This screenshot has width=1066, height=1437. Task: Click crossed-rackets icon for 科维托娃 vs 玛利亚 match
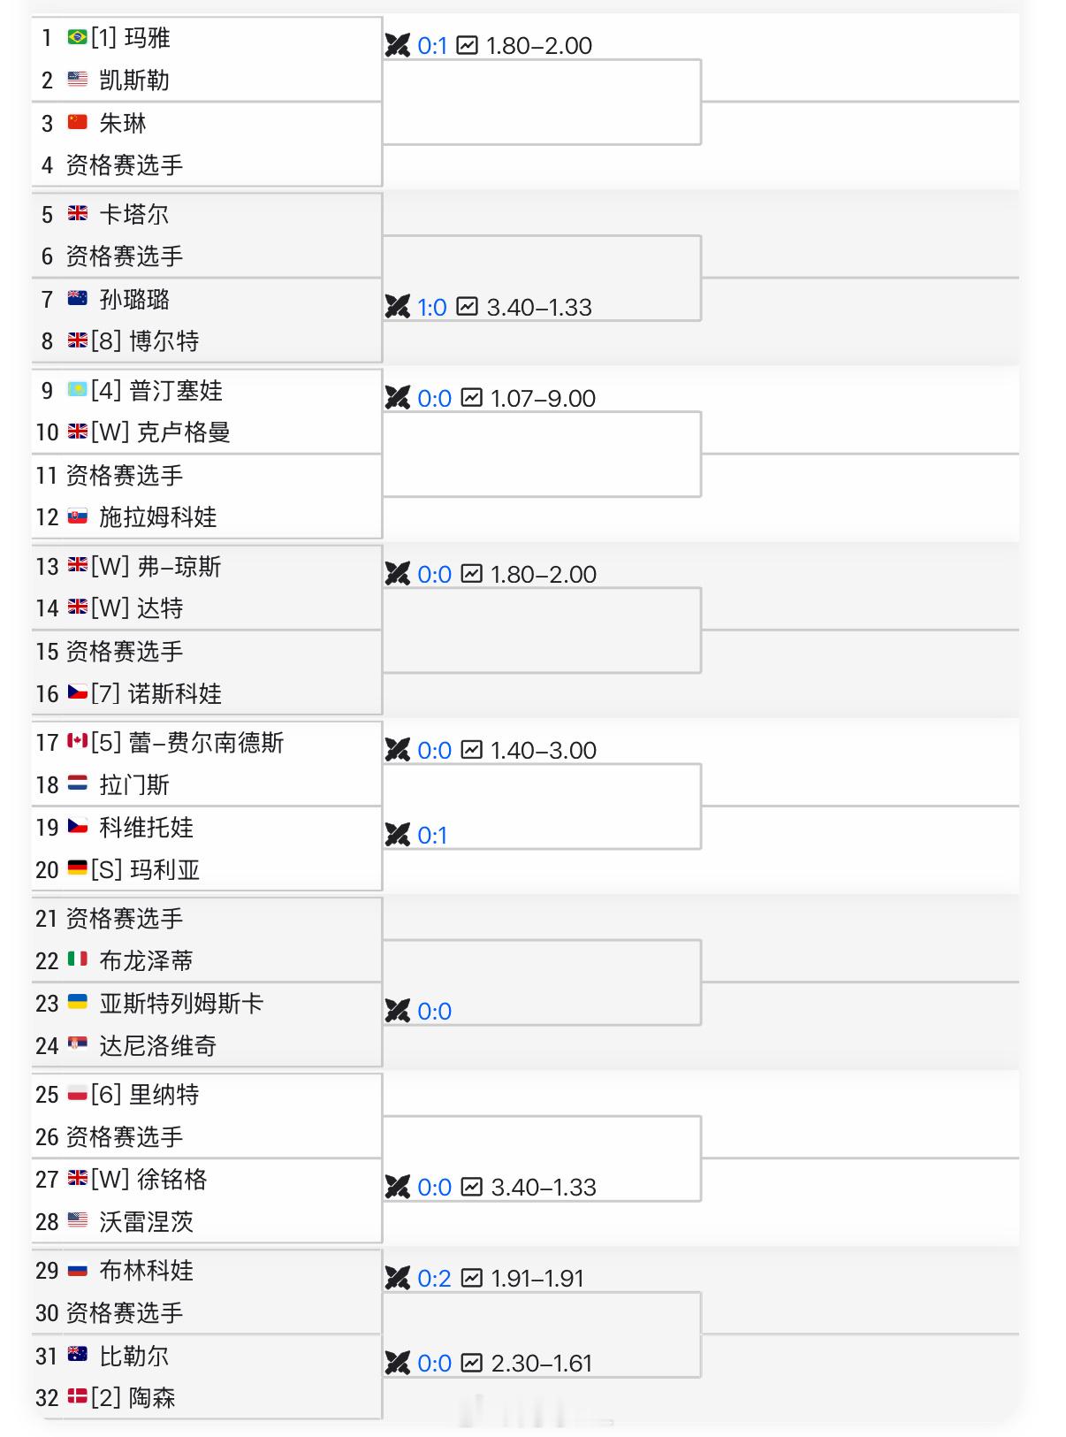(x=398, y=835)
